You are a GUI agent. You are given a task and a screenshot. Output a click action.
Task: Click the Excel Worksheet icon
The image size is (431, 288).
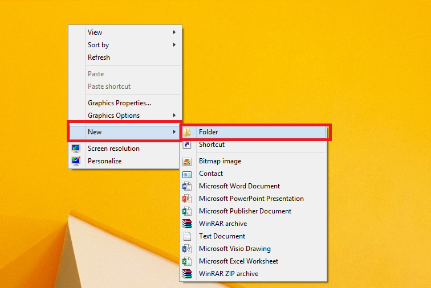click(187, 261)
